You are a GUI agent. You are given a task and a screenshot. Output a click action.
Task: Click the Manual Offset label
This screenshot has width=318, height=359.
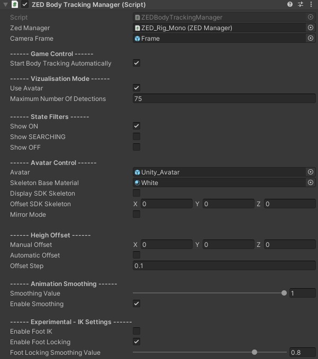pos(31,244)
